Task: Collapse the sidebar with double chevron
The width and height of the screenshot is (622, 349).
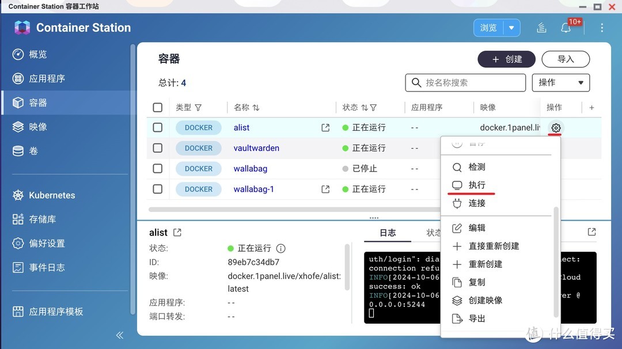Action: pyautogui.click(x=120, y=335)
